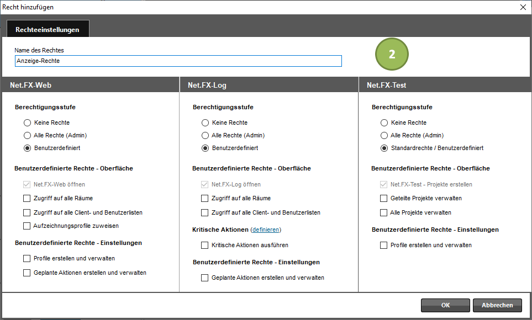Screen dimensions: 532x320
Task: Click the 'Net.FX-Log' column heading
Action: 207,85
